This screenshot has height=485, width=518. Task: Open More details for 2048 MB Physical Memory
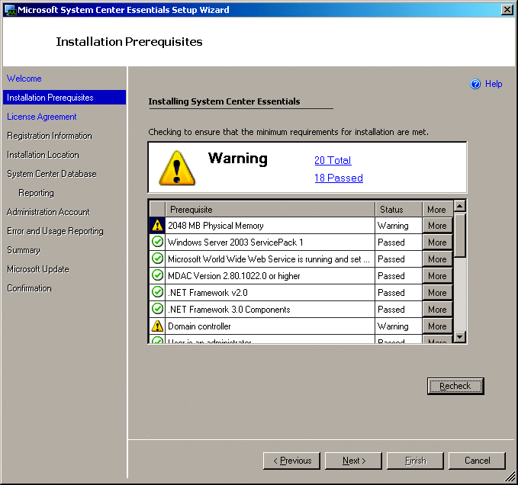(x=437, y=226)
